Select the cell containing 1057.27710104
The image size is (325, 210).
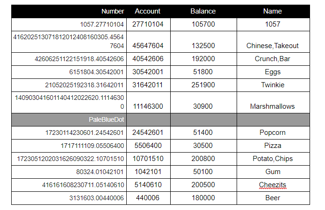pos(69,24)
